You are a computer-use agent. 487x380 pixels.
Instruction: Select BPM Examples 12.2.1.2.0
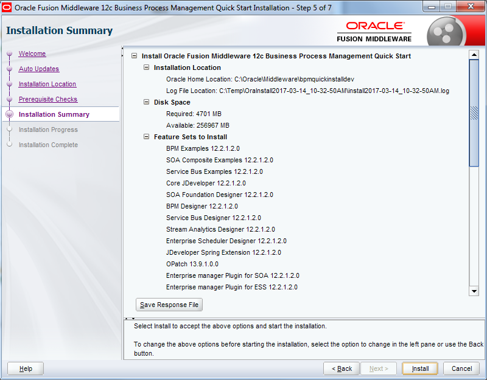click(203, 148)
